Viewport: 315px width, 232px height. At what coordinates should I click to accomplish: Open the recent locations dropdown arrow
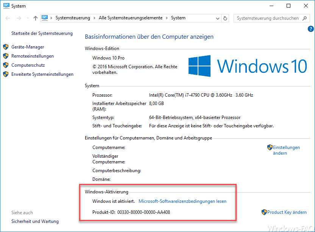click(28, 18)
